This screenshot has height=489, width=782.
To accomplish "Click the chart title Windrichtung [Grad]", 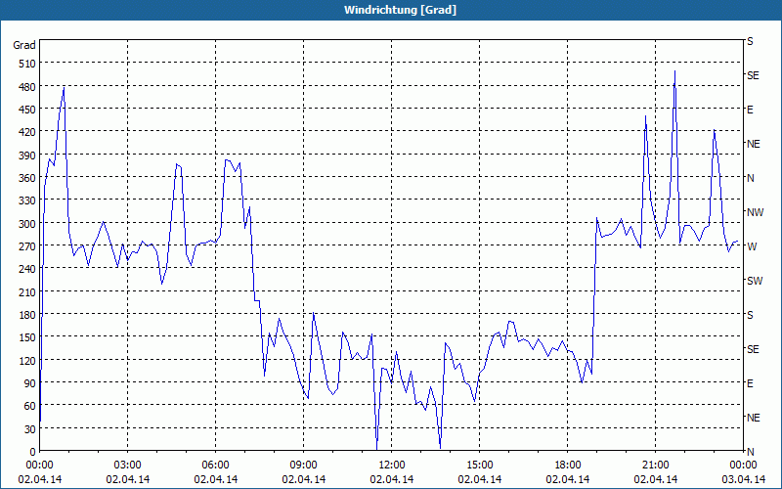I will 400,10.
